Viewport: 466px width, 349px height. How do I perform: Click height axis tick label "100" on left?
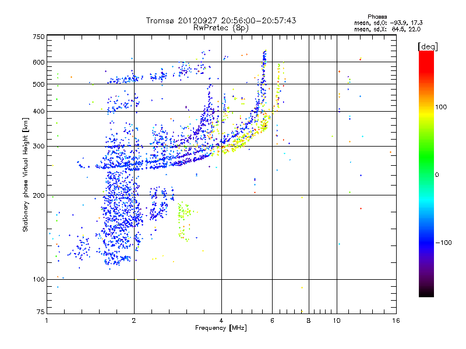pyautogui.click(x=38, y=279)
